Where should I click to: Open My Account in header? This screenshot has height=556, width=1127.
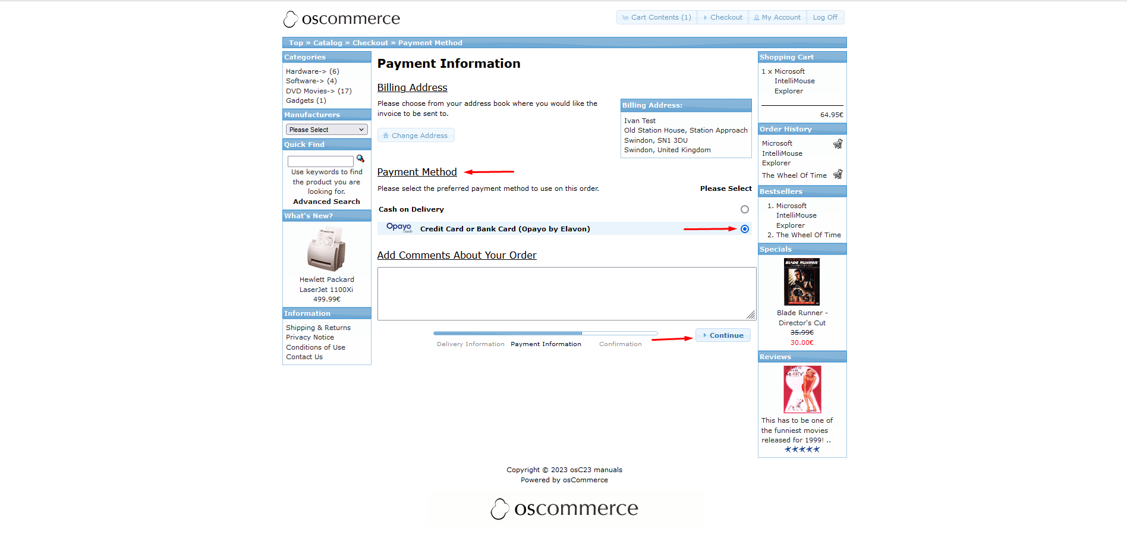tap(777, 17)
